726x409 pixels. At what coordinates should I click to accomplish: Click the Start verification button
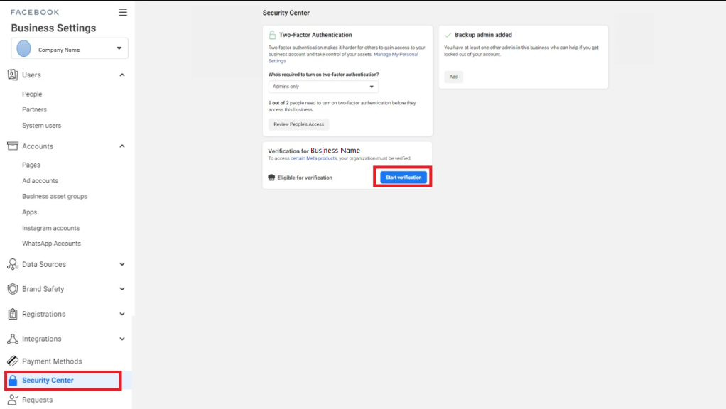(403, 178)
